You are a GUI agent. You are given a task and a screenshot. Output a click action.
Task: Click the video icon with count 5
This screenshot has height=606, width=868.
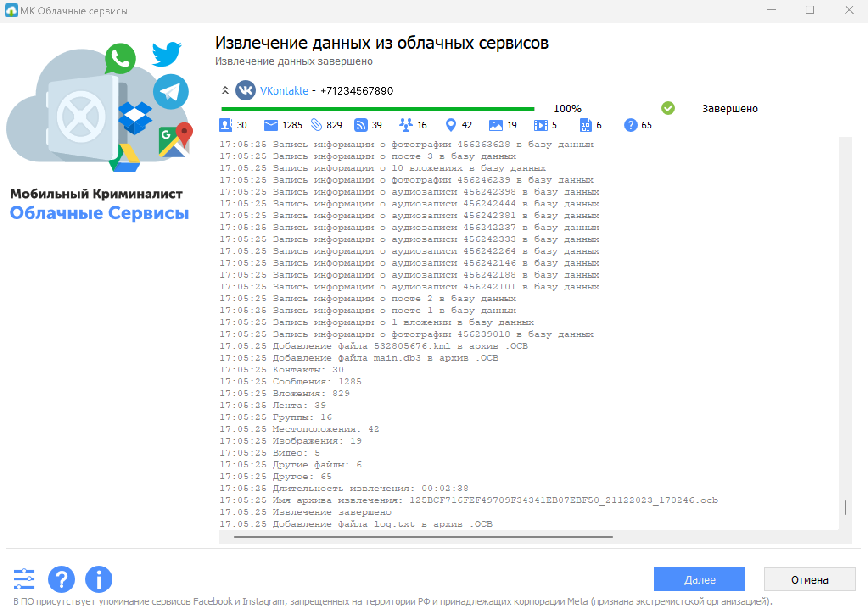click(x=540, y=125)
